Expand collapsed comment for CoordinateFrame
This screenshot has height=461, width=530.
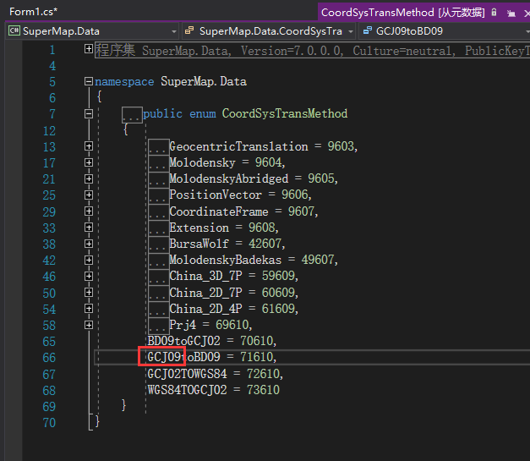[89, 211]
